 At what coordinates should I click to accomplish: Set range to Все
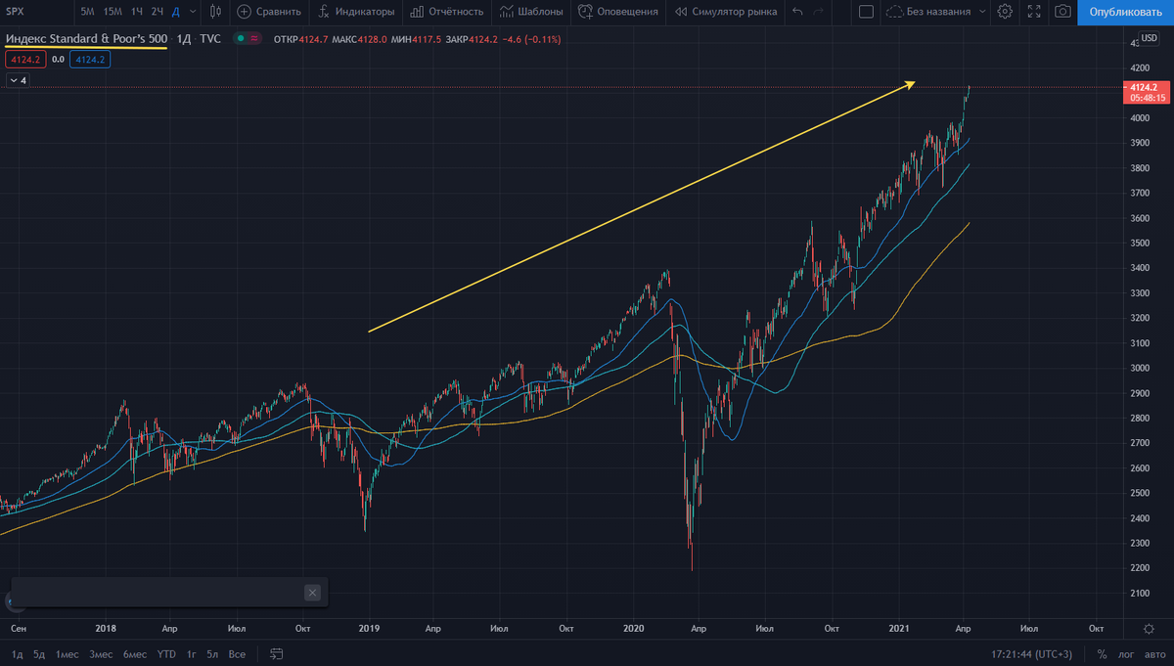[237, 653]
